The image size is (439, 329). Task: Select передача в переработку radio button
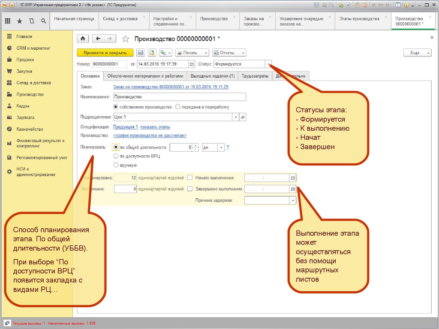[178, 107]
